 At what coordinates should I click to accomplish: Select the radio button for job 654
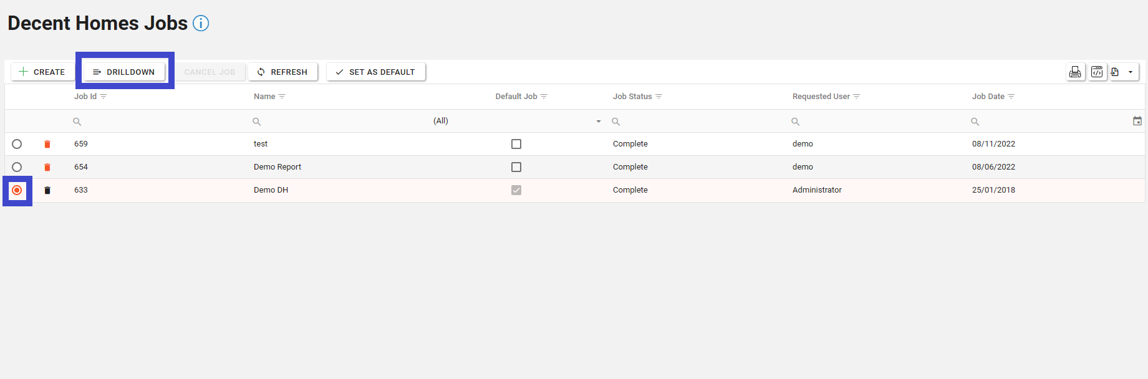(17, 167)
